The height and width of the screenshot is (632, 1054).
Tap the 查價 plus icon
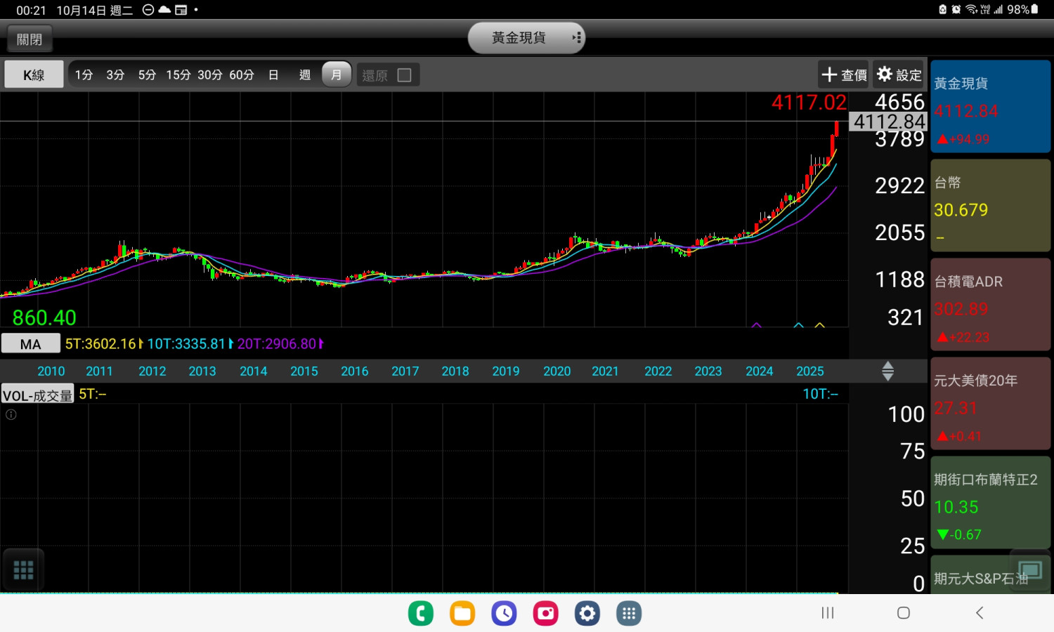point(844,74)
